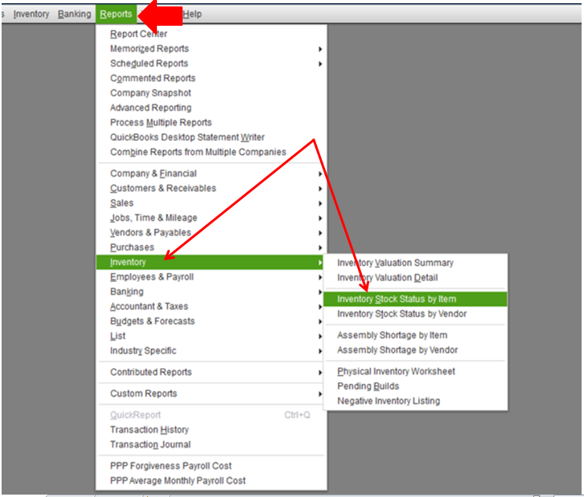The width and height of the screenshot is (584, 497).
Task: Open QuickBooks Desktop Statement Writer
Action: tap(212, 138)
